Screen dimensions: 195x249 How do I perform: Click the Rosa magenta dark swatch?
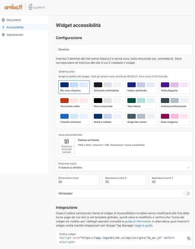tap(165, 116)
